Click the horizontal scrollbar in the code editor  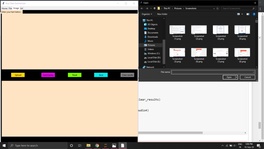click(x=170, y=133)
